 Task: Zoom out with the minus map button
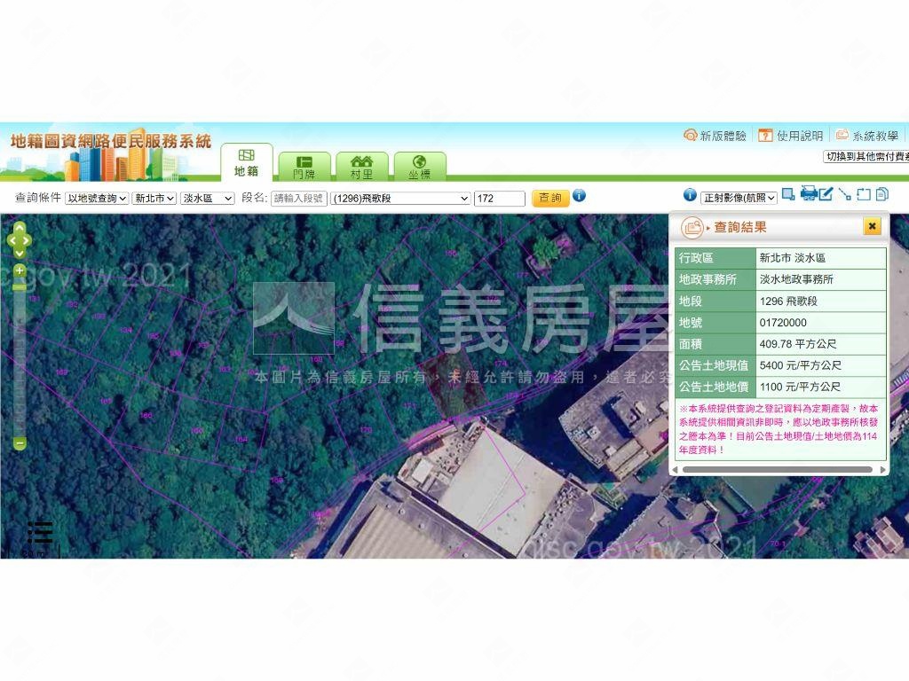point(20,443)
